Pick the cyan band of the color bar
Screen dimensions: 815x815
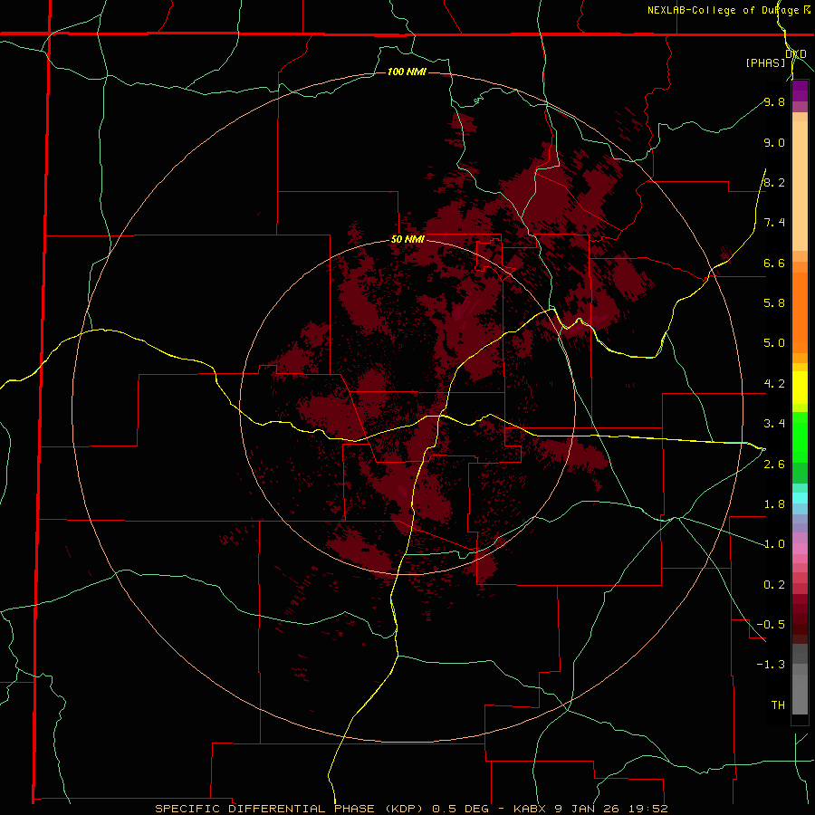tap(800, 498)
